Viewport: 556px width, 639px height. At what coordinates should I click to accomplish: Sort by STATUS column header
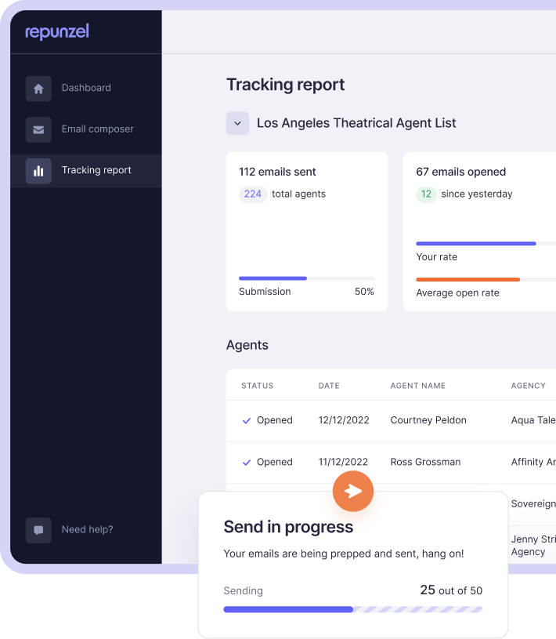pos(257,386)
